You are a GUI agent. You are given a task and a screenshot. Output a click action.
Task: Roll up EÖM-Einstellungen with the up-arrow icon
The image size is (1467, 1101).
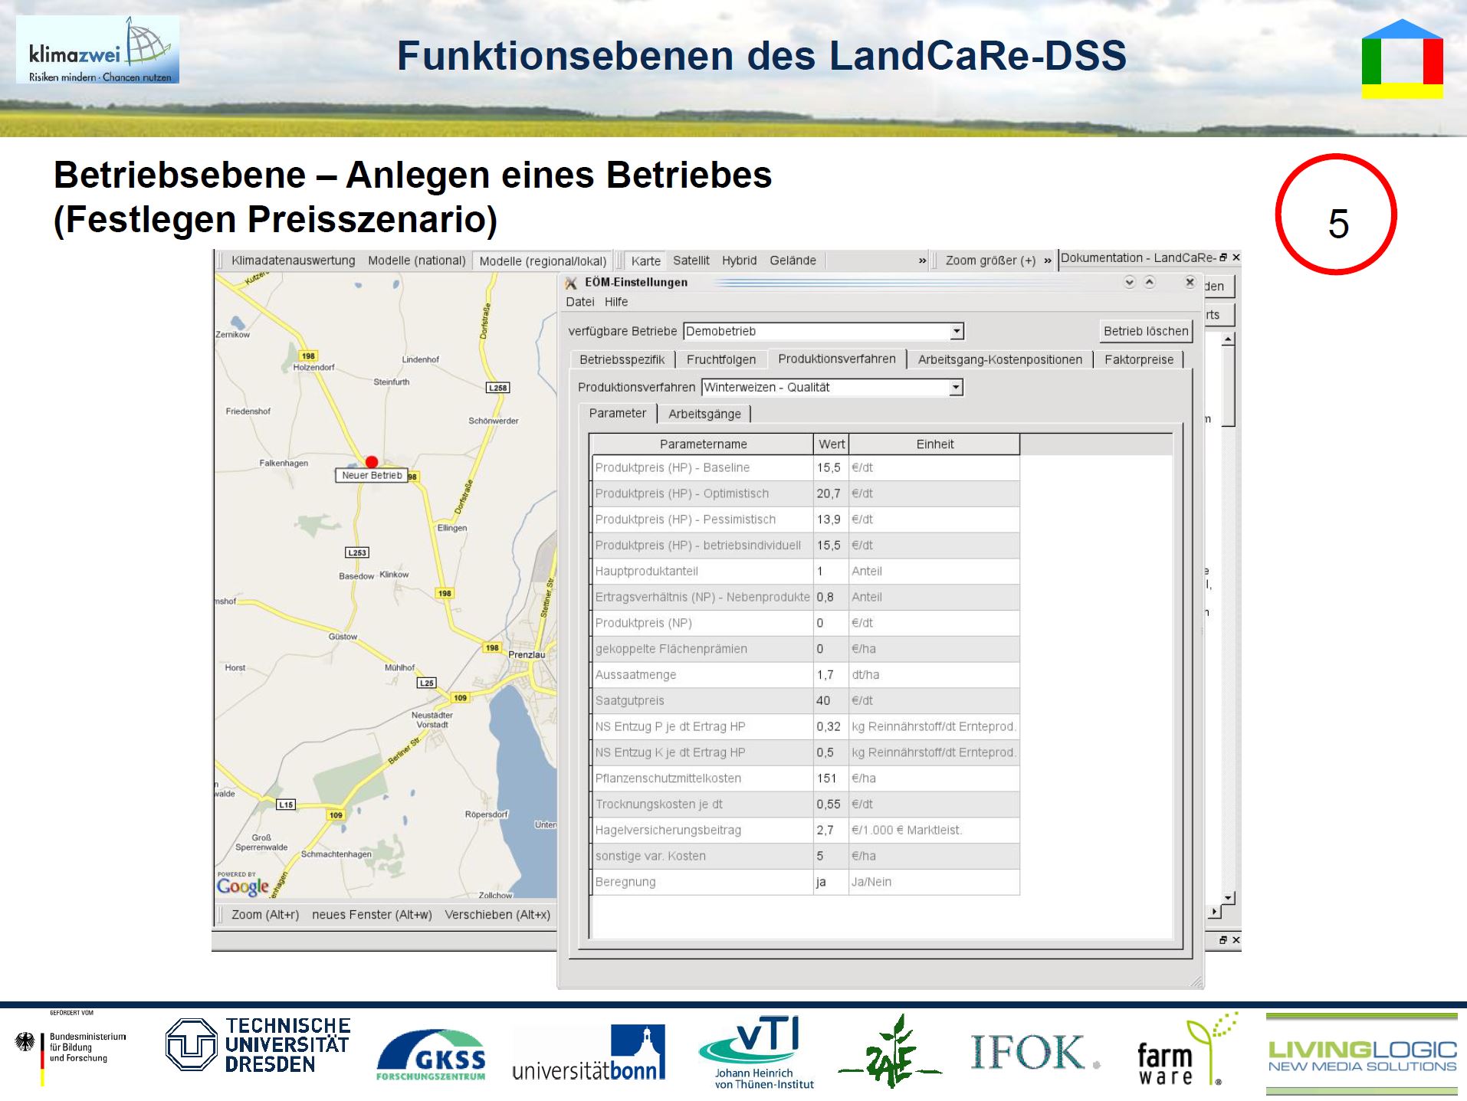pyautogui.click(x=1150, y=282)
